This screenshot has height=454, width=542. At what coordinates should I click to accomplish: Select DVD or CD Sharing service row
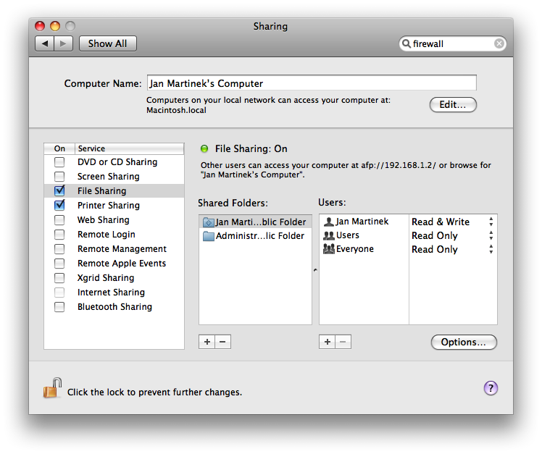pyautogui.click(x=114, y=161)
